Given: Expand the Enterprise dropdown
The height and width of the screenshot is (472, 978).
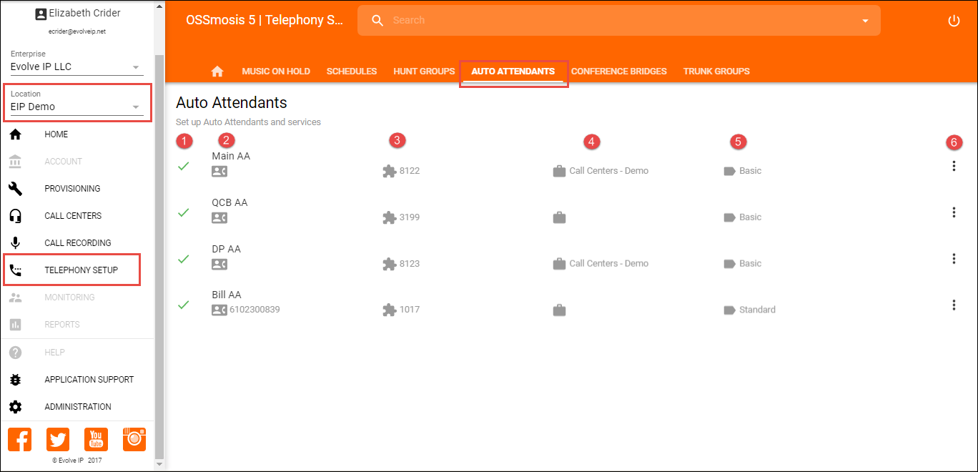Looking at the screenshot, I should coord(136,67).
